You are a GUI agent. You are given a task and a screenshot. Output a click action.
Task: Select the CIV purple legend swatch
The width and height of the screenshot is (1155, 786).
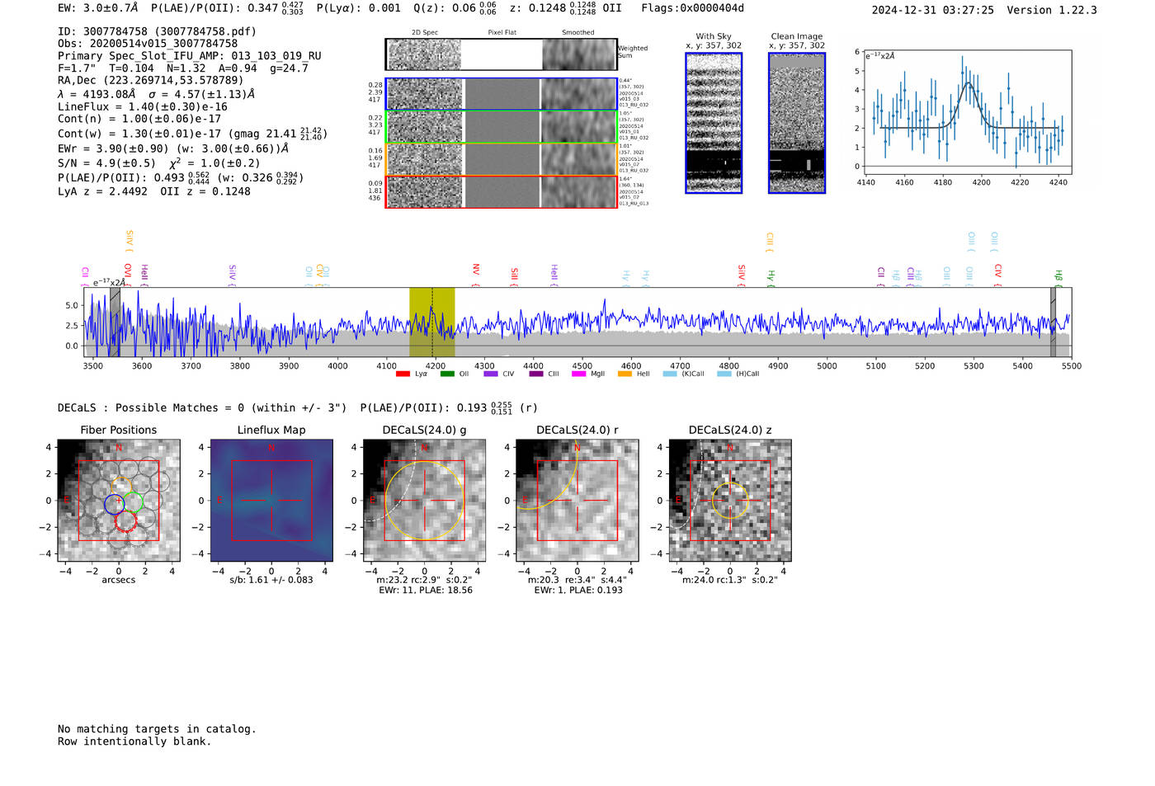click(491, 374)
